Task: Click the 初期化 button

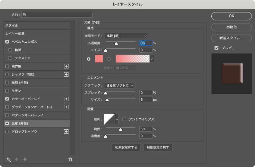Action: coord(231,27)
